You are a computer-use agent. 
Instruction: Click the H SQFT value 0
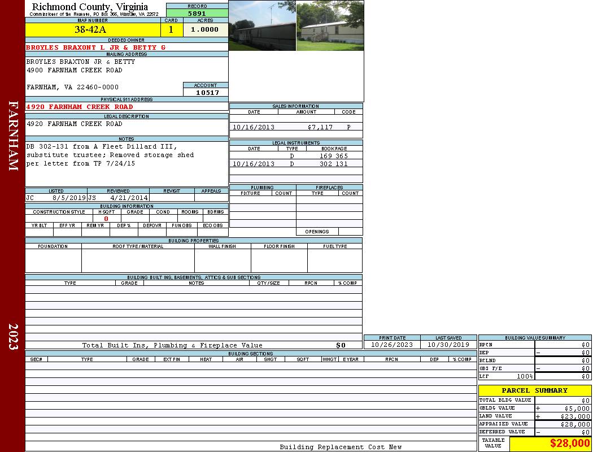pos(106,219)
